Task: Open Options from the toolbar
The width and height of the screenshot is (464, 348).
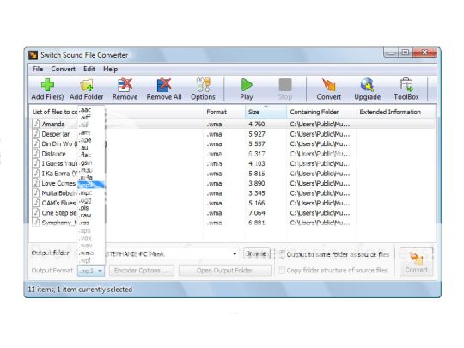Action: click(203, 89)
